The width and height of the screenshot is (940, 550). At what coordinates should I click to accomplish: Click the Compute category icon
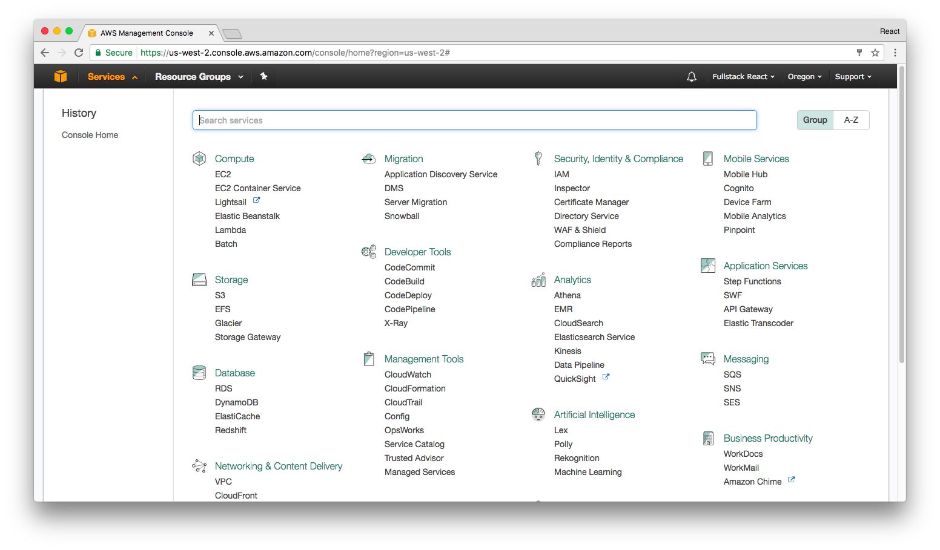pos(199,159)
